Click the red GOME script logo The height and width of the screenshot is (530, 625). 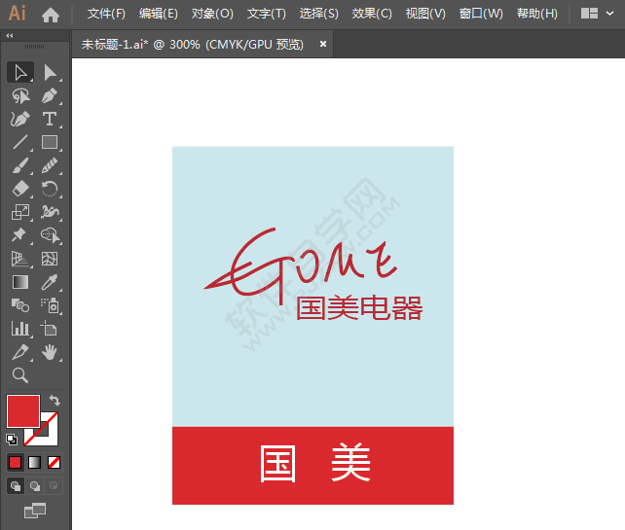pos(300,266)
